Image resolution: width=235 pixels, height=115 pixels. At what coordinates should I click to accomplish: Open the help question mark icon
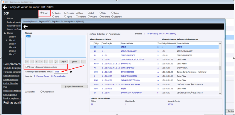point(71,72)
